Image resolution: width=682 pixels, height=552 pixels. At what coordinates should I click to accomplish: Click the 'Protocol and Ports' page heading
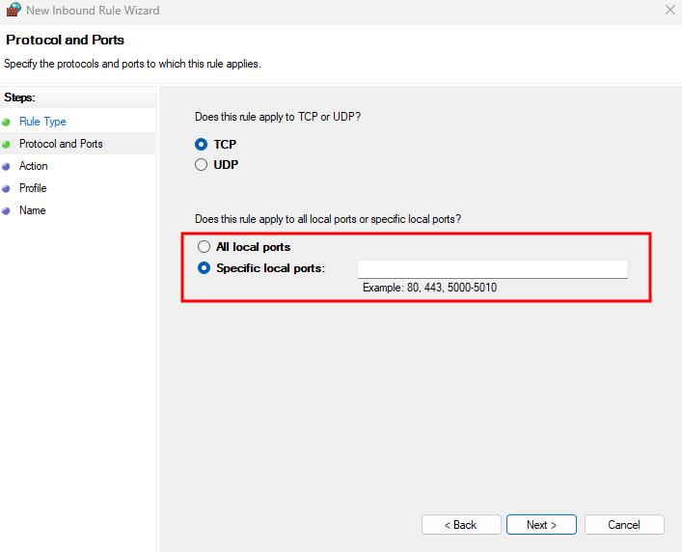tap(66, 40)
